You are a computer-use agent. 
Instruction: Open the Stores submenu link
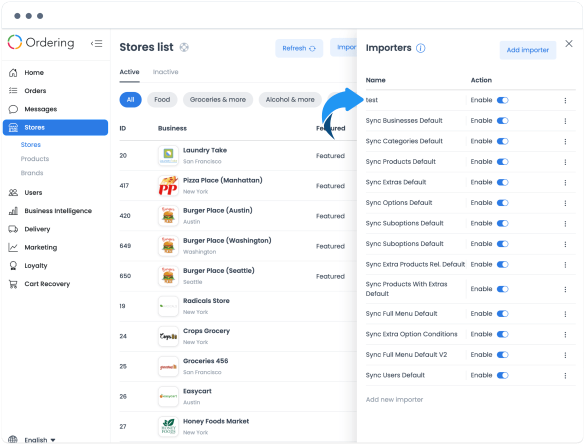[30, 144]
